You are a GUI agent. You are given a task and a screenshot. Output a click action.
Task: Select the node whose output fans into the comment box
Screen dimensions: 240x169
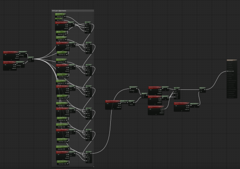point(31,59)
